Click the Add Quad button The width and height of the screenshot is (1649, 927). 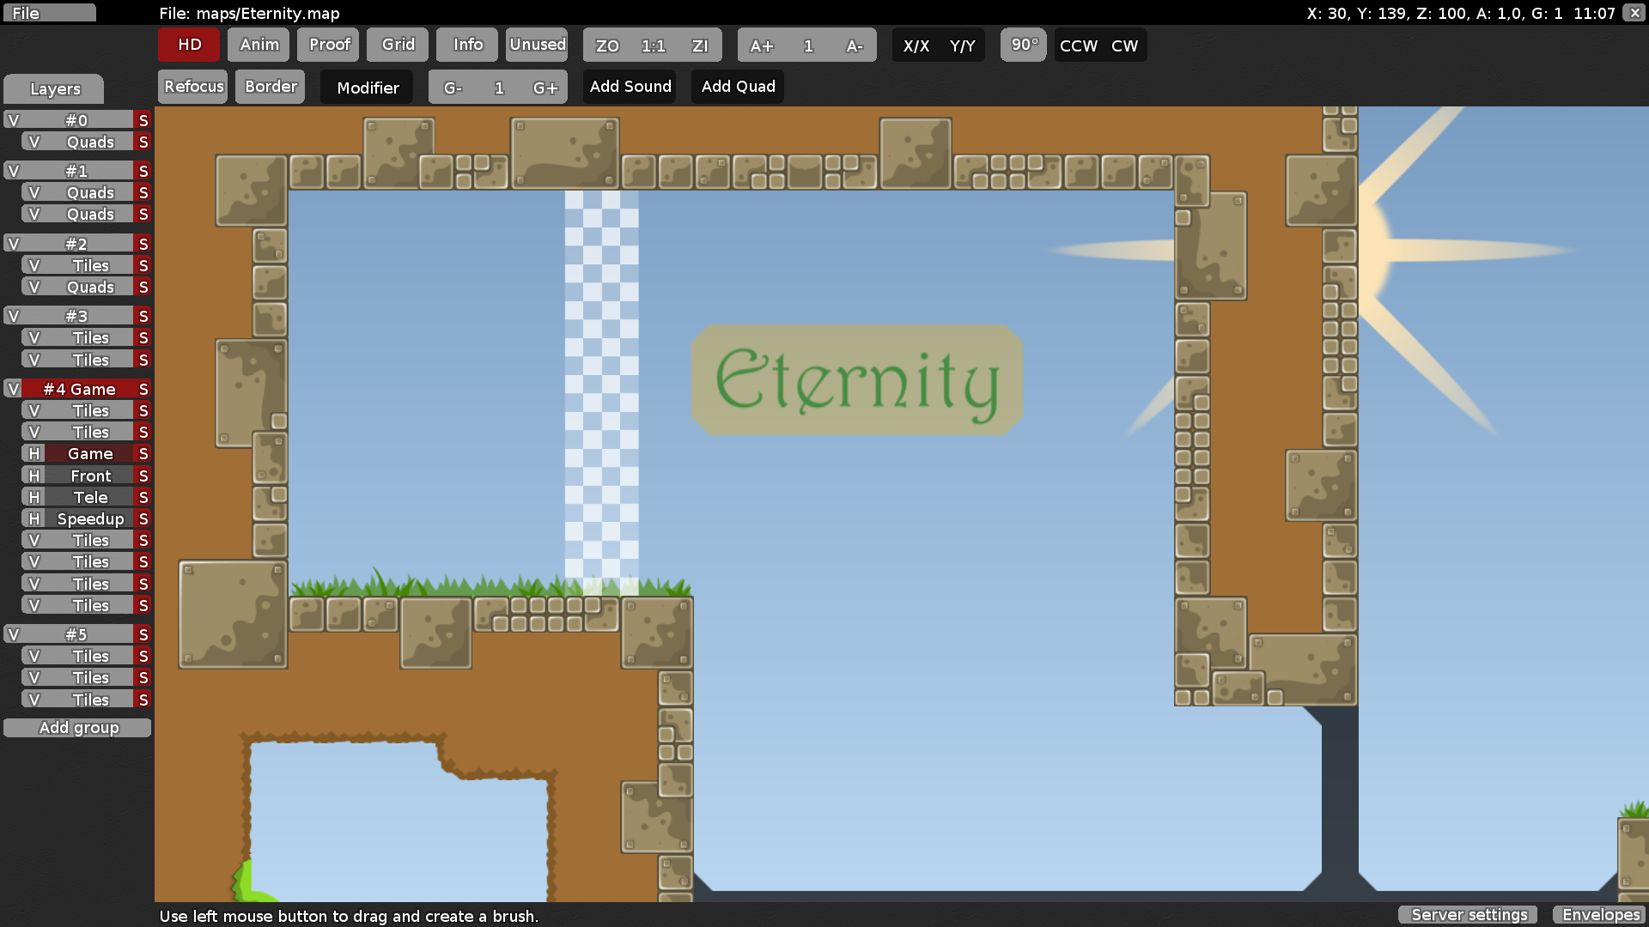738,87
